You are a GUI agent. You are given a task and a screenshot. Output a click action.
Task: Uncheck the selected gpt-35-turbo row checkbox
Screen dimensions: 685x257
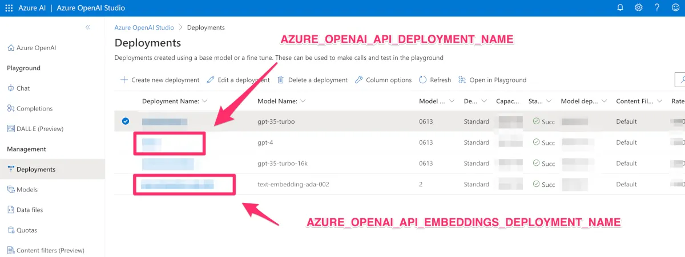(x=126, y=121)
